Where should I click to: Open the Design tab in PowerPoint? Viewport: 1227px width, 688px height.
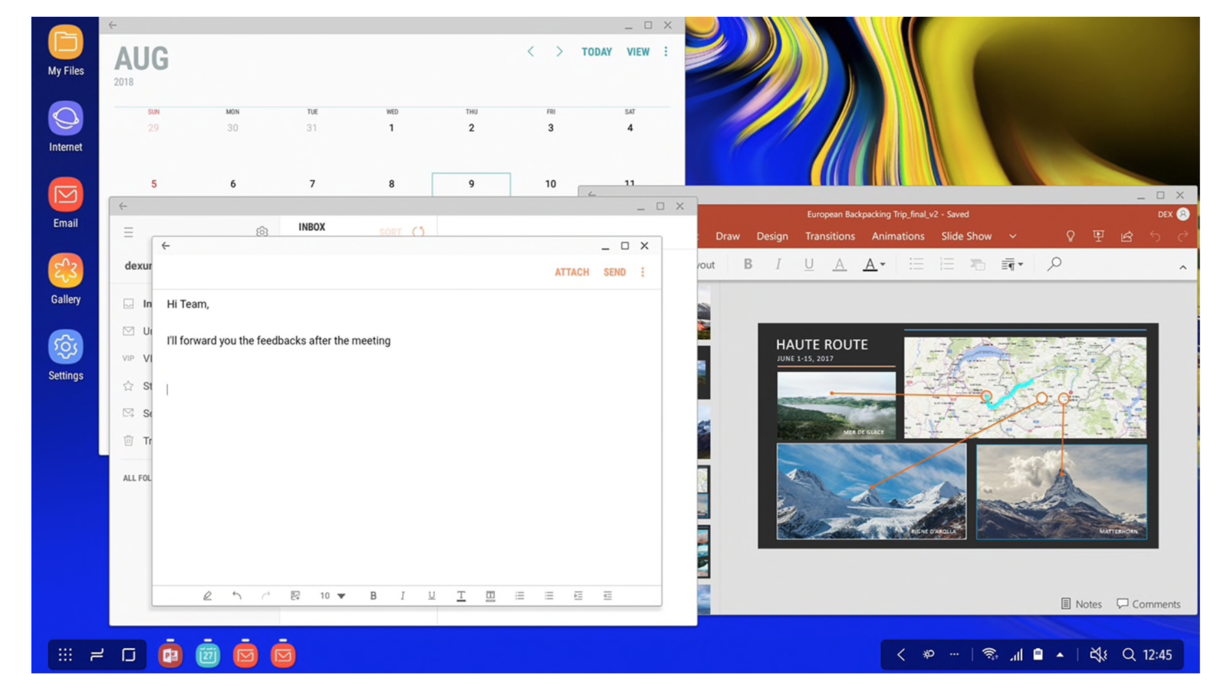772,236
